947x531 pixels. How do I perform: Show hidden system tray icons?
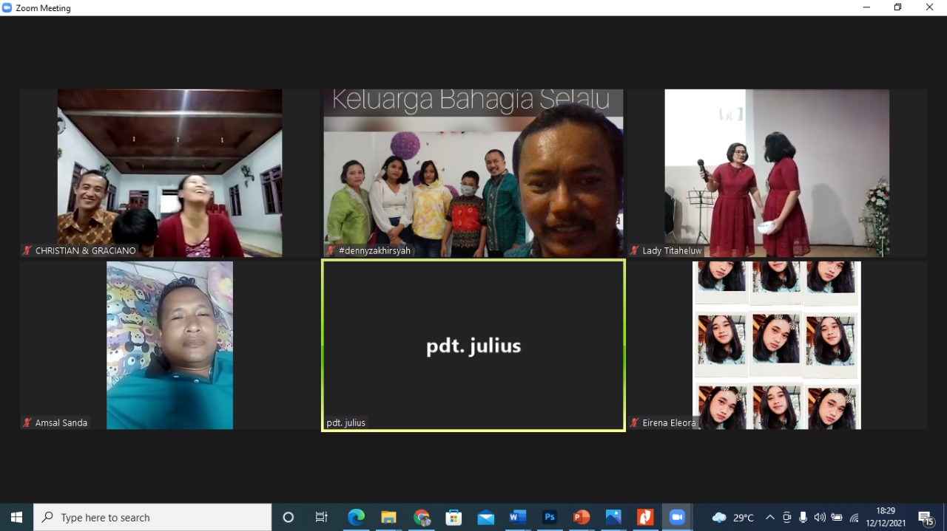(x=770, y=518)
